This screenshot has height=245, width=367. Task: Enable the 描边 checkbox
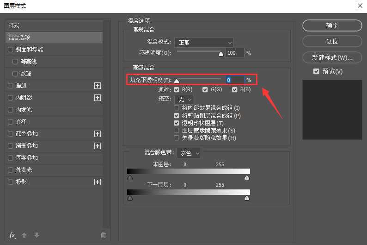click(10, 86)
